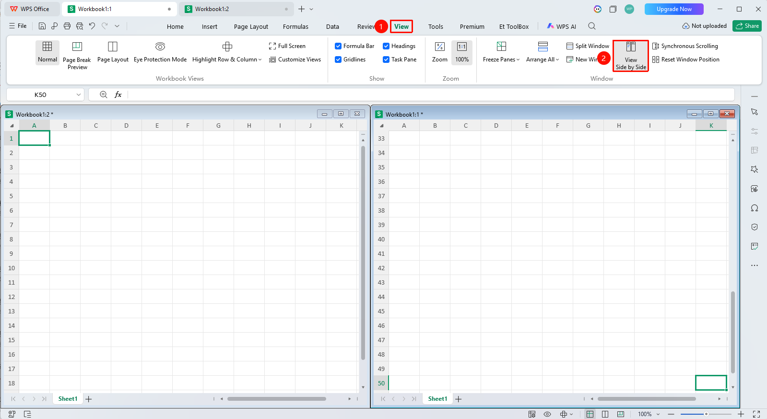Click the zoom in plus button
This screenshot has width=767, height=419.
click(x=741, y=414)
